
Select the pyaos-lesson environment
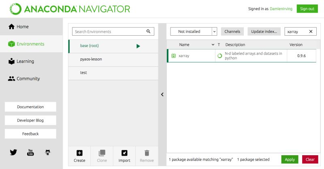click(x=113, y=60)
